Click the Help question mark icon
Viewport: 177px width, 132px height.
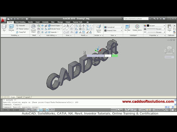(164, 19)
